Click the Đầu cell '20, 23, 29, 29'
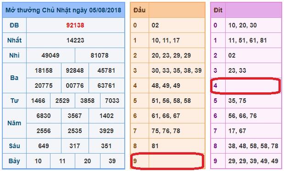Screen dimensions: 284x171 point(171,55)
